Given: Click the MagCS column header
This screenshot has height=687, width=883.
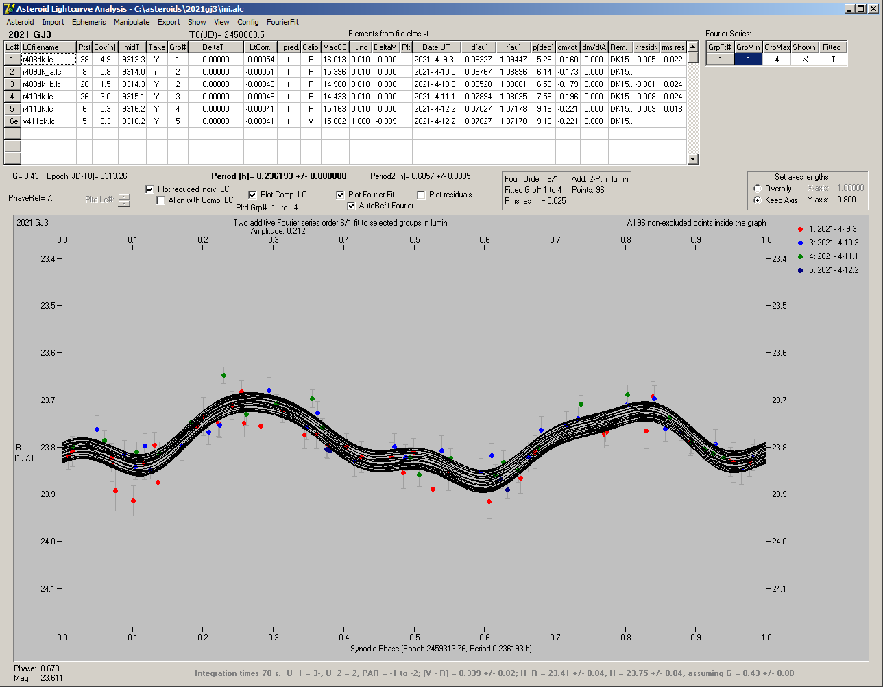Looking at the screenshot, I should [335, 47].
